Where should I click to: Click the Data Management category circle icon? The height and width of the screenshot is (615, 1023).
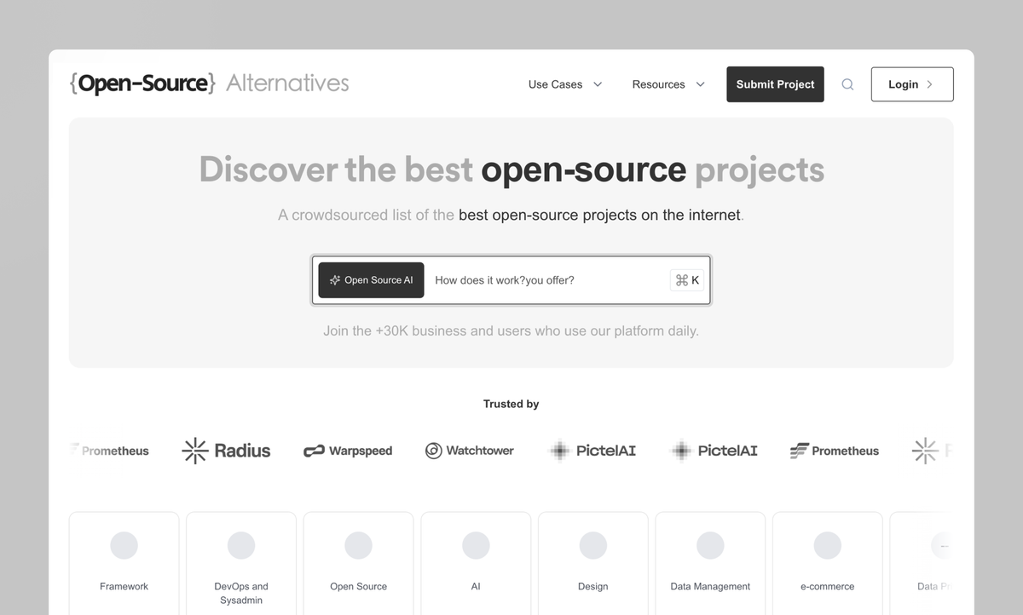[710, 545]
